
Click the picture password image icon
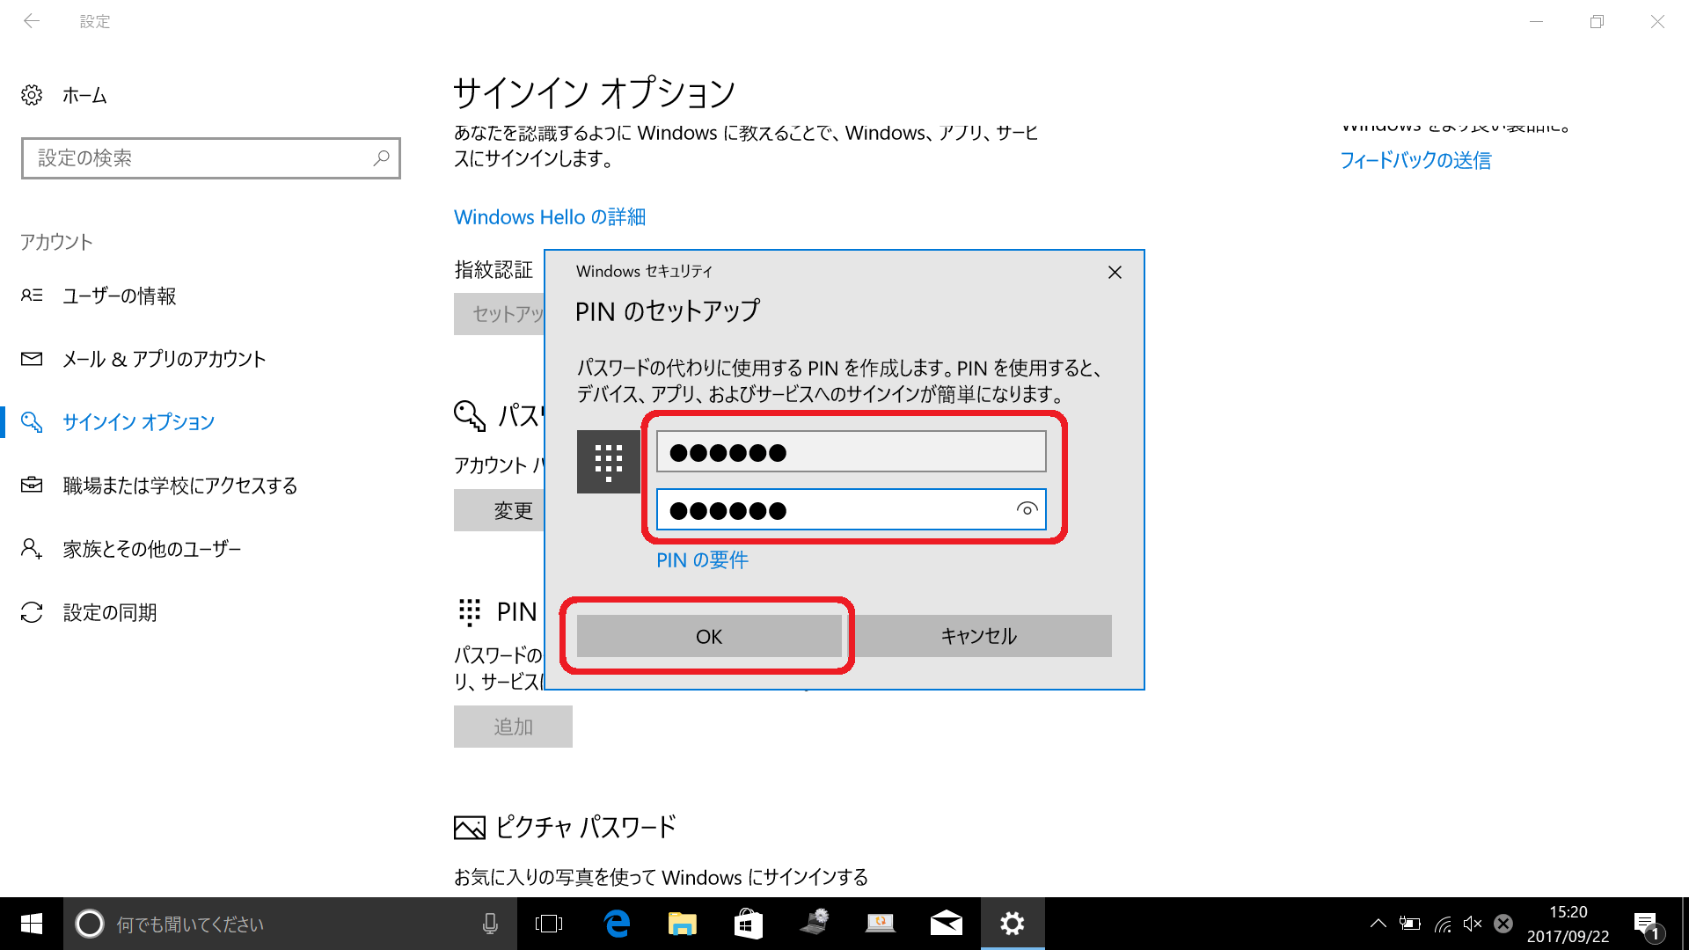(470, 828)
